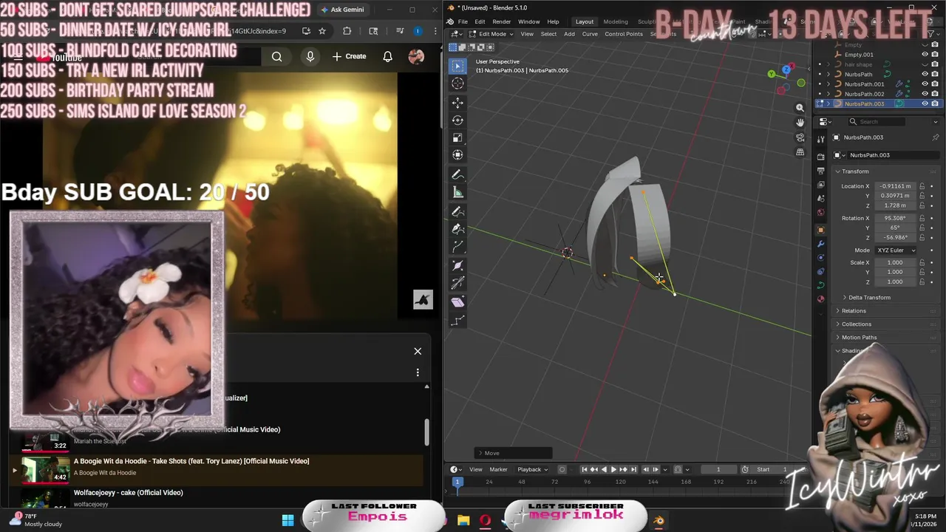Switch orthographic/perspective grid icon in viewport
The image size is (946, 532).
click(x=800, y=152)
